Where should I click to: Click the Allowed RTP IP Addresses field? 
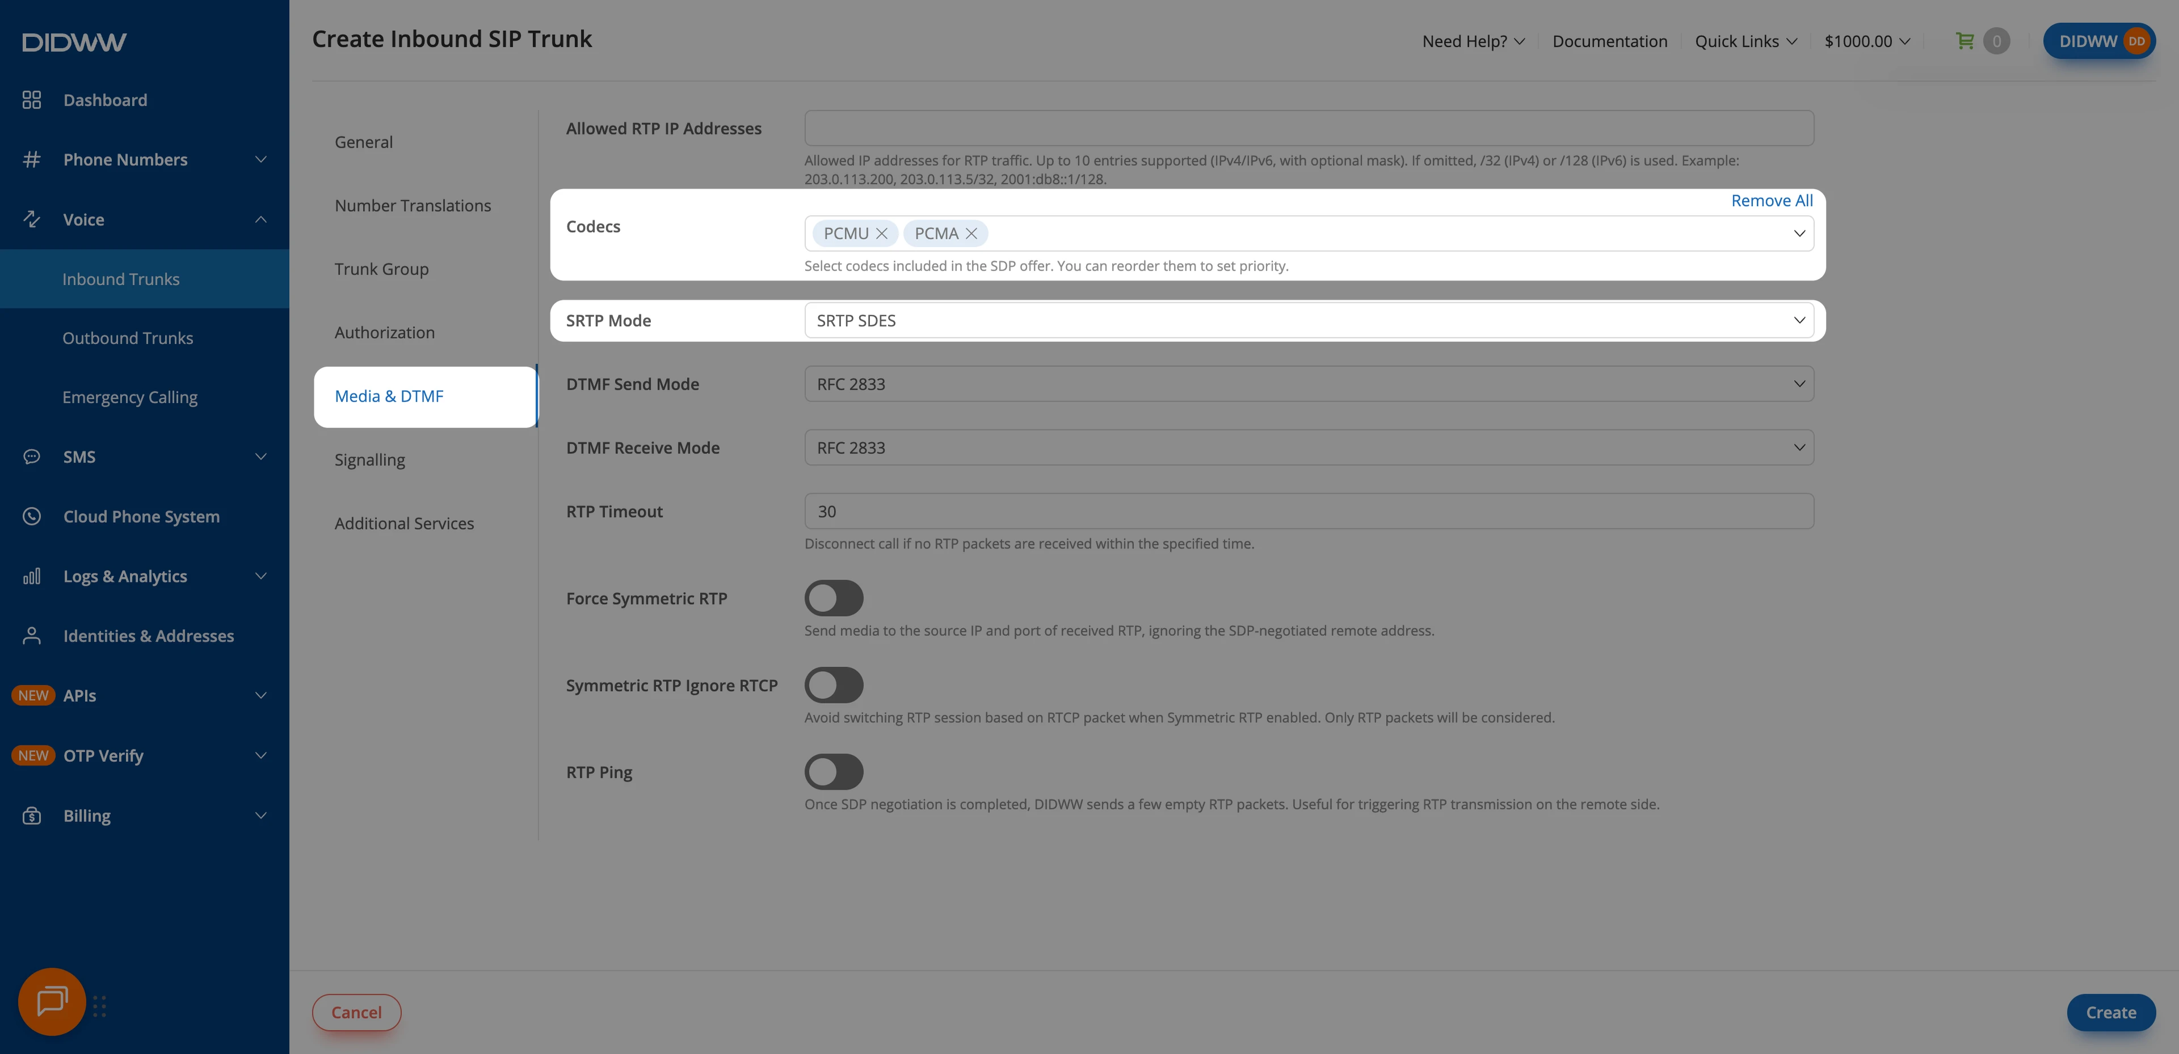click(1309, 128)
